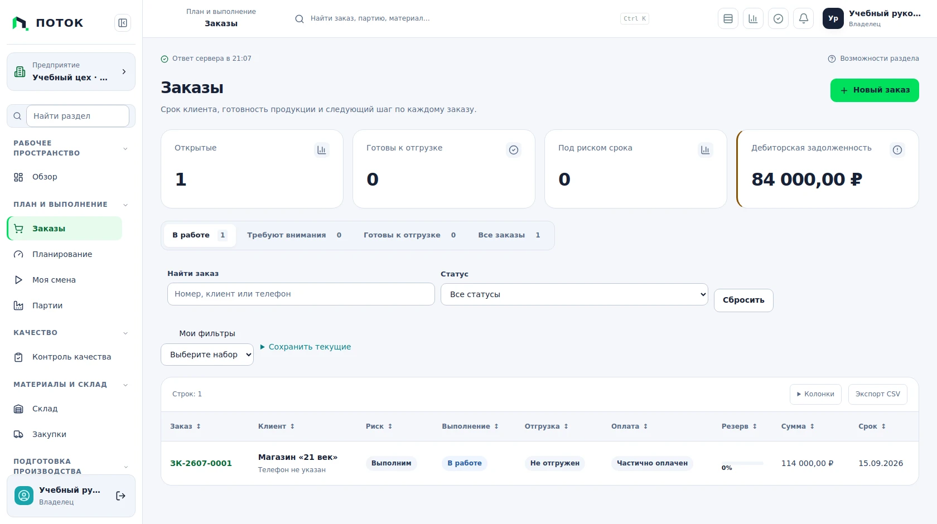Open notifications bell icon
Viewport: 937px width, 524px height.
click(804, 18)
